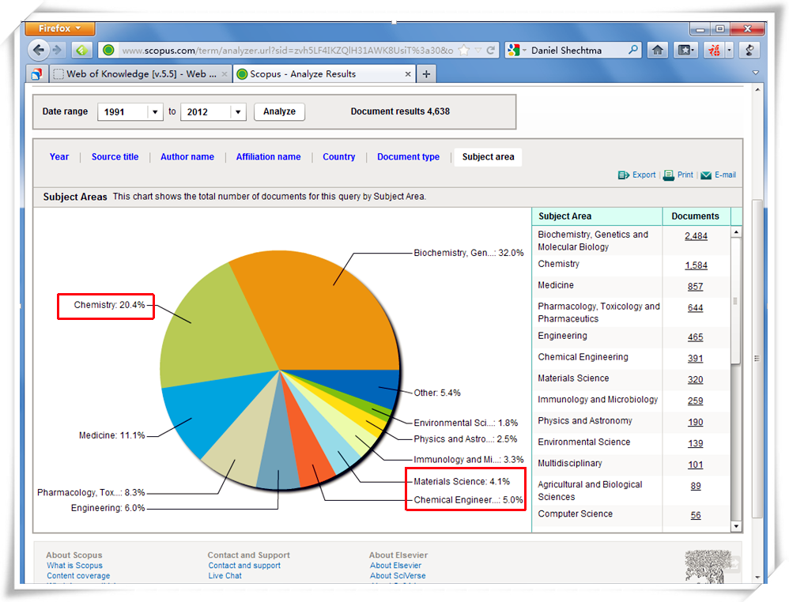Reload page using the refresh icon
Screen dimensions: 789x602
point(491,50)
